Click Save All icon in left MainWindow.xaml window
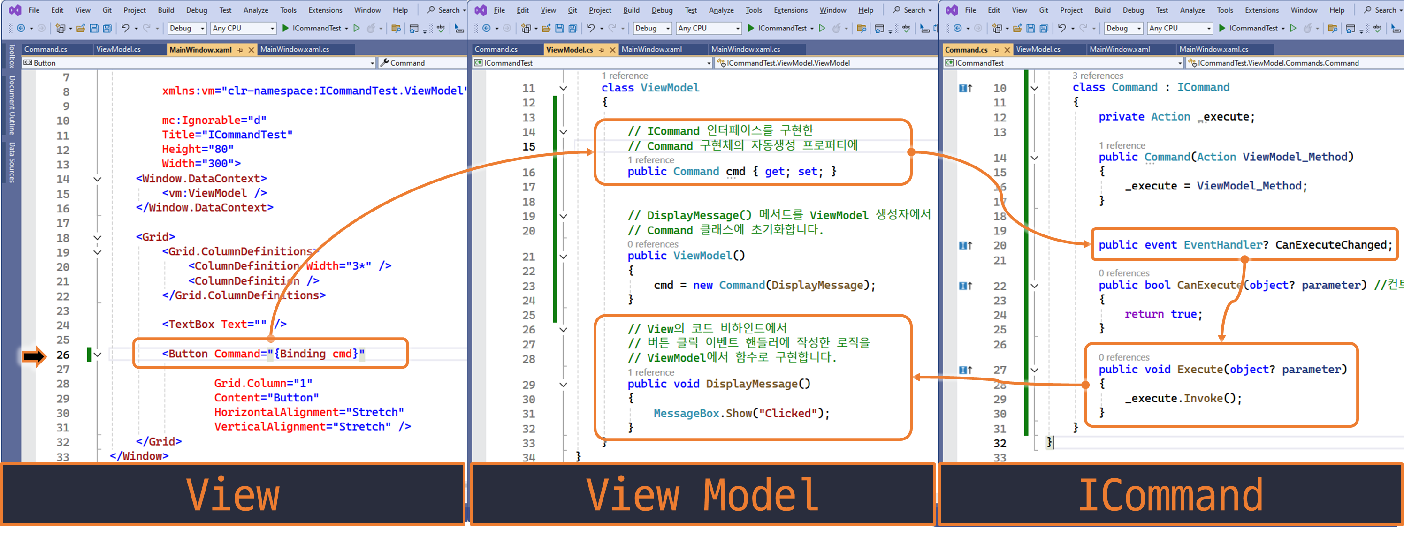 (x=107, y=28)
